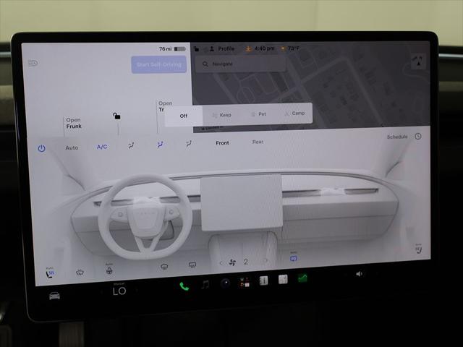Screen dimensions: 463x347
Task: Tap the LO temperature setting
Action: [119, 291]
